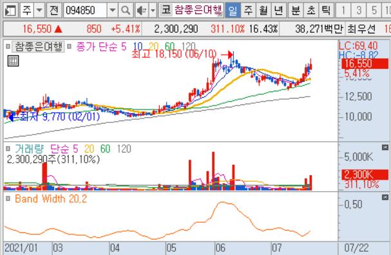Click the red 2,300K volume tag on axis
Image resolution: width=391 pixels, height=255 pixels.
[365, 175]
